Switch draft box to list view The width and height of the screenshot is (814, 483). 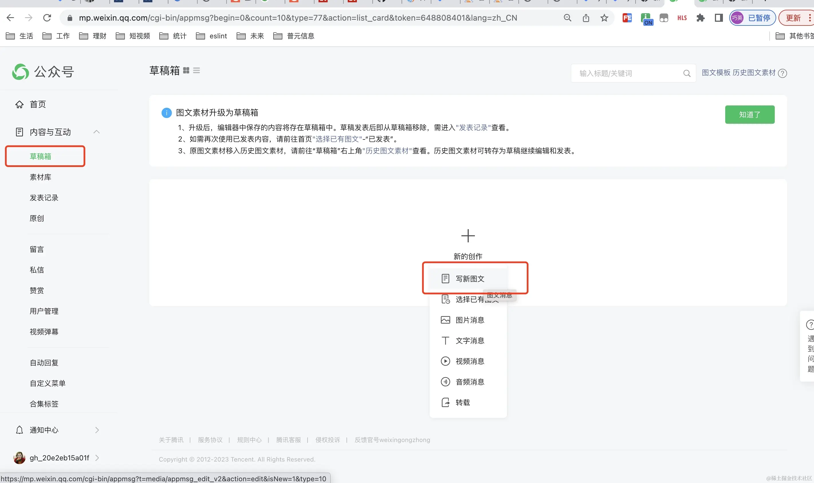tap(196, 70)
